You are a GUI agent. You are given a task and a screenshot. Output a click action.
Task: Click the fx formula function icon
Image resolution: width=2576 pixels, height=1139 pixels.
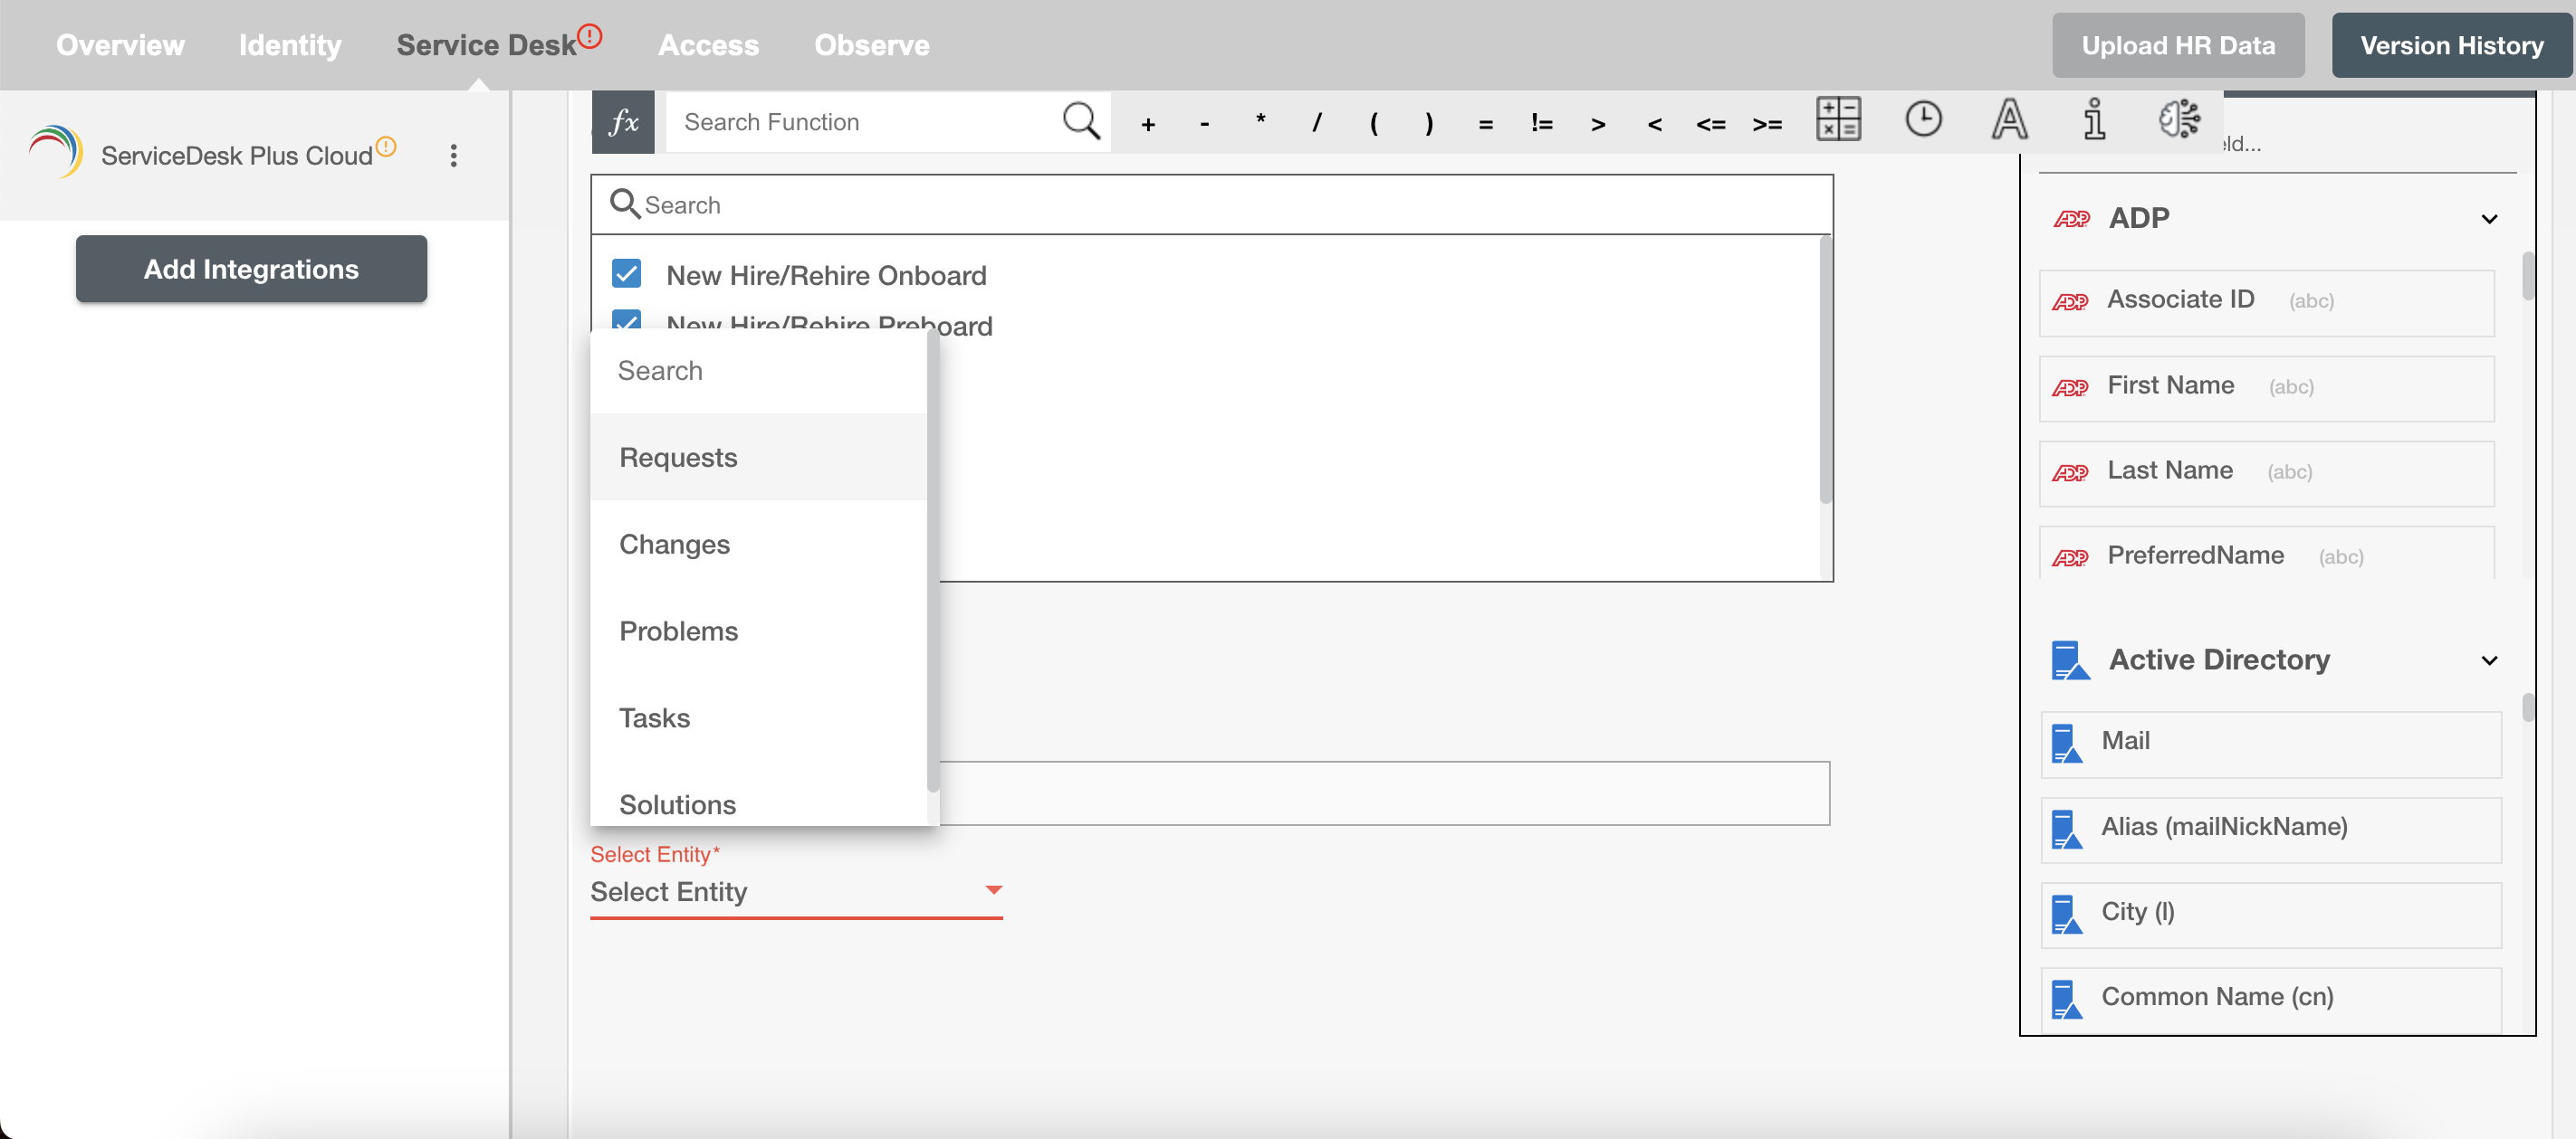pyautogui.click(x=623, y=119)
